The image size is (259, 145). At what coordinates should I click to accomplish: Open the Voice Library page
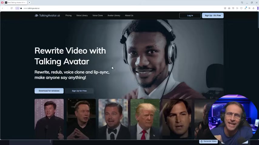click(x=82, y=15)
